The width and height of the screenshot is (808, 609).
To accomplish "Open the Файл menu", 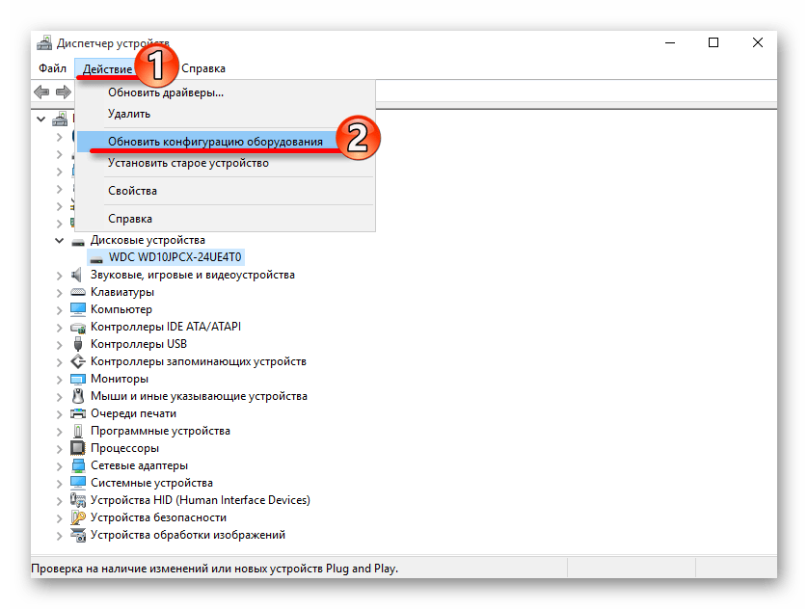I will pos(53,68).
